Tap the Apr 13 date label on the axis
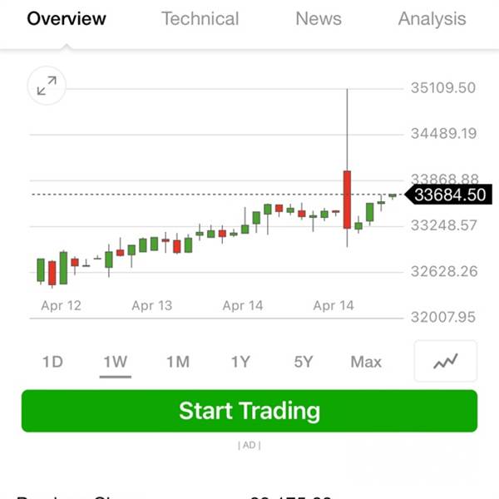This screenshot has height=499, width=499. (x=152, y=305)
